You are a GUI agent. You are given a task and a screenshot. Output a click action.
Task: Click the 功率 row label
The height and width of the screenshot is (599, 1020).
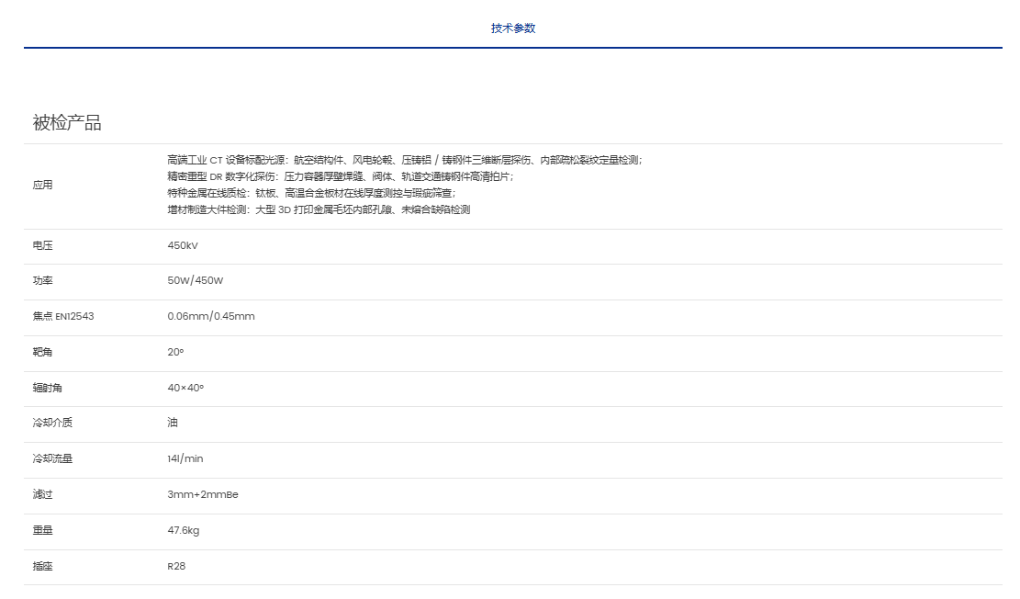pos(42,280)
